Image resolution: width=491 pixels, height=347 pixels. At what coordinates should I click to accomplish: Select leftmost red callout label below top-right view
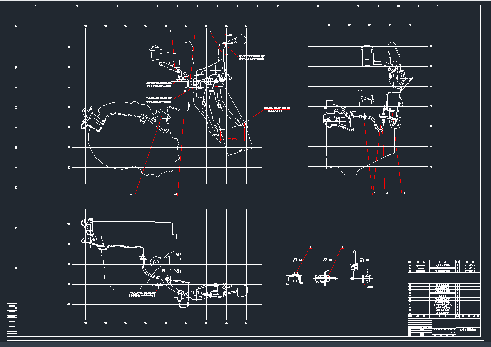tap(374, 193)
